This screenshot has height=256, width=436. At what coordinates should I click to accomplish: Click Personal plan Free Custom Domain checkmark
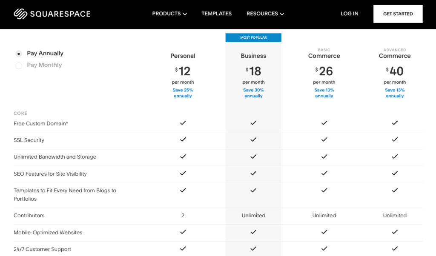[x=183, y=123]
